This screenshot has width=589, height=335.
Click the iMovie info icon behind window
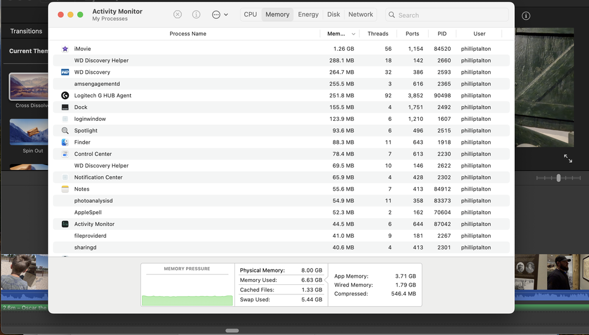(x=526, y=16)
